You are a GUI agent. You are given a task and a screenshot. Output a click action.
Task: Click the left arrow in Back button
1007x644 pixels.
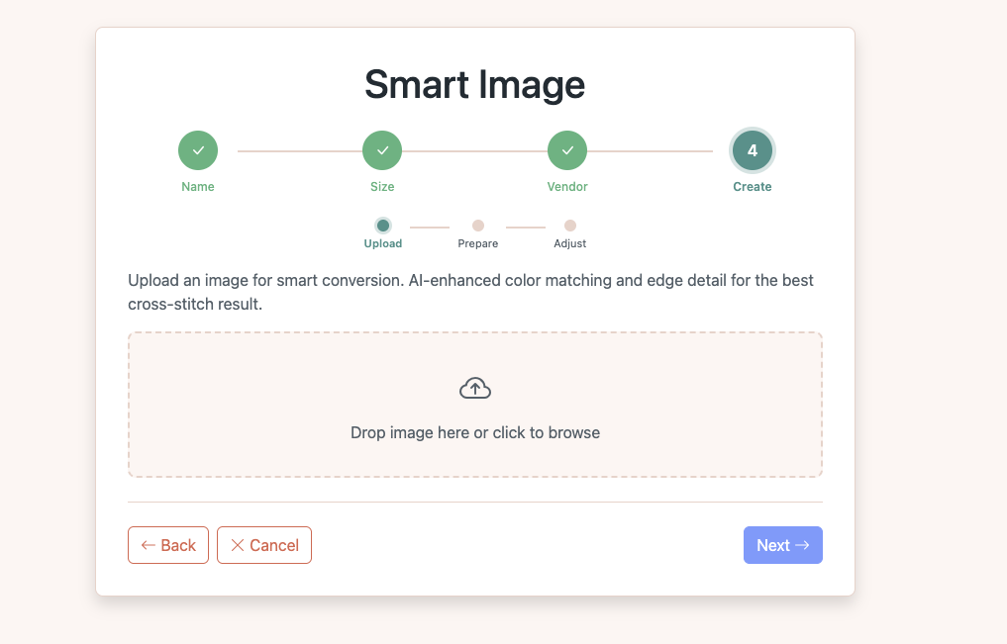click(x=149, y=545)
